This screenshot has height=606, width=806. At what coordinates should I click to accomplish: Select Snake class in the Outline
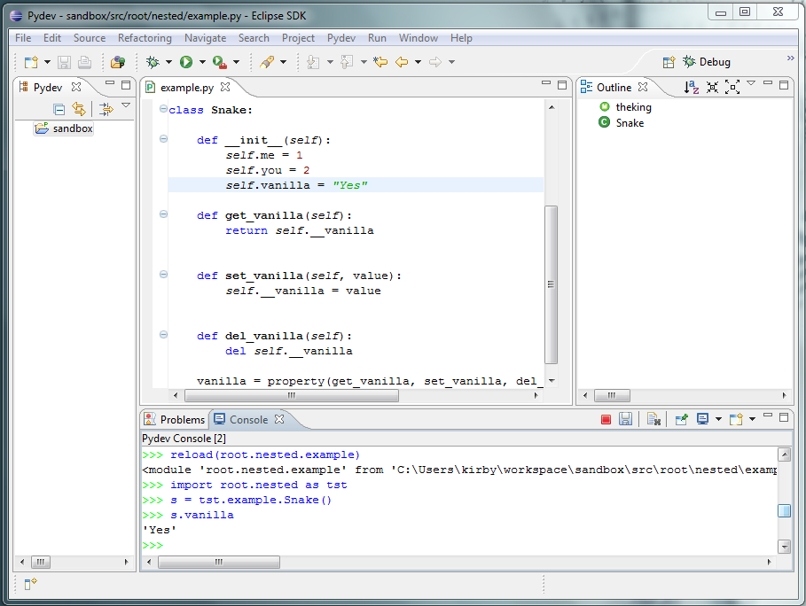coord(622,123)
